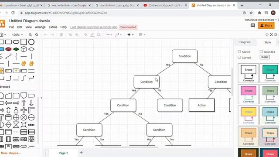Open the Extras menu

click(x=53, y=27)
